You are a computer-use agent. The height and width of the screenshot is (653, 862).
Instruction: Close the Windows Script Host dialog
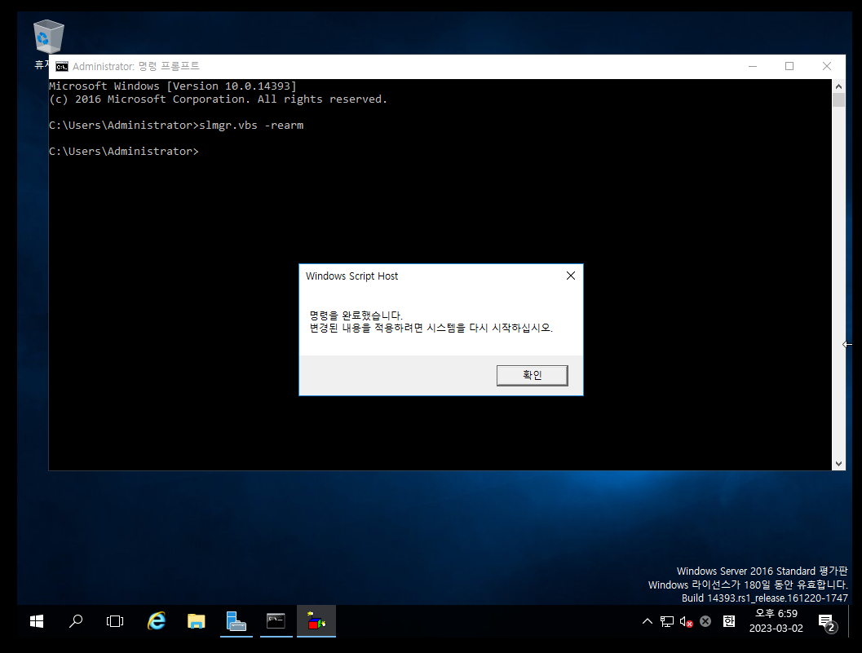point(571,276)
